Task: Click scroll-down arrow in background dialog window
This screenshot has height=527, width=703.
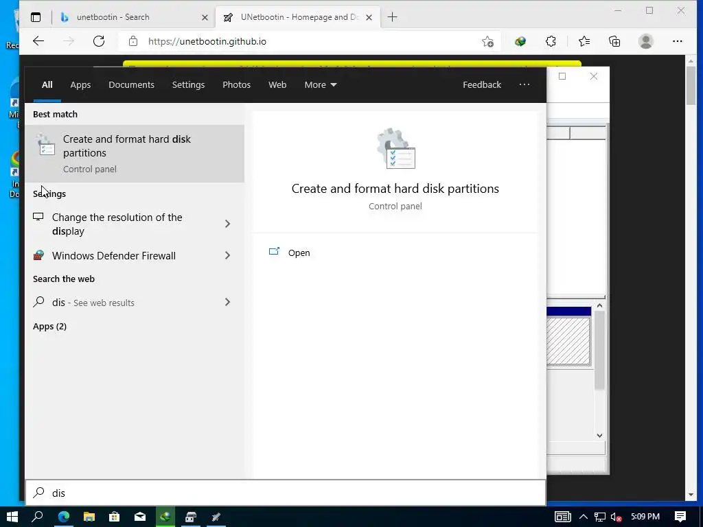Action: [600, 435]
